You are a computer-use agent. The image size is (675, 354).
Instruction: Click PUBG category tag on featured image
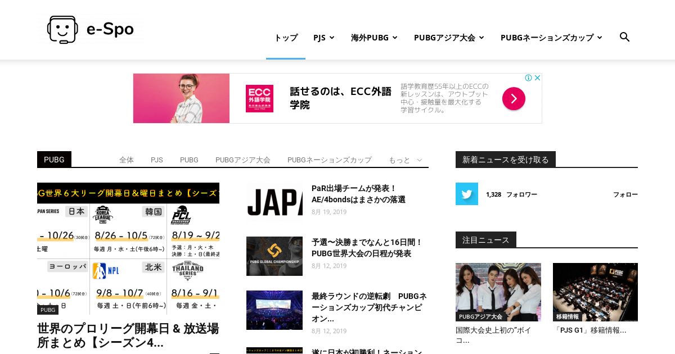[48, 310]
